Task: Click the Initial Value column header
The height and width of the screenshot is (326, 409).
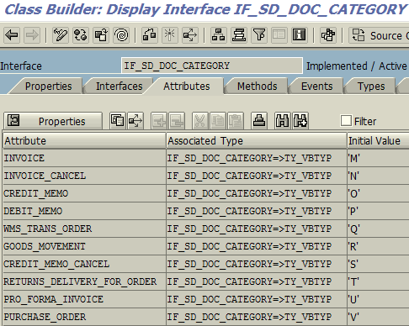Action: pyautogui.click(x=378, y=140)
